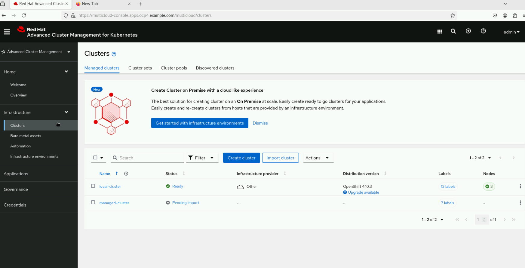Click the browser address bar URL
This screenshot has width=525, height=268.
click(x=145, y=15)
